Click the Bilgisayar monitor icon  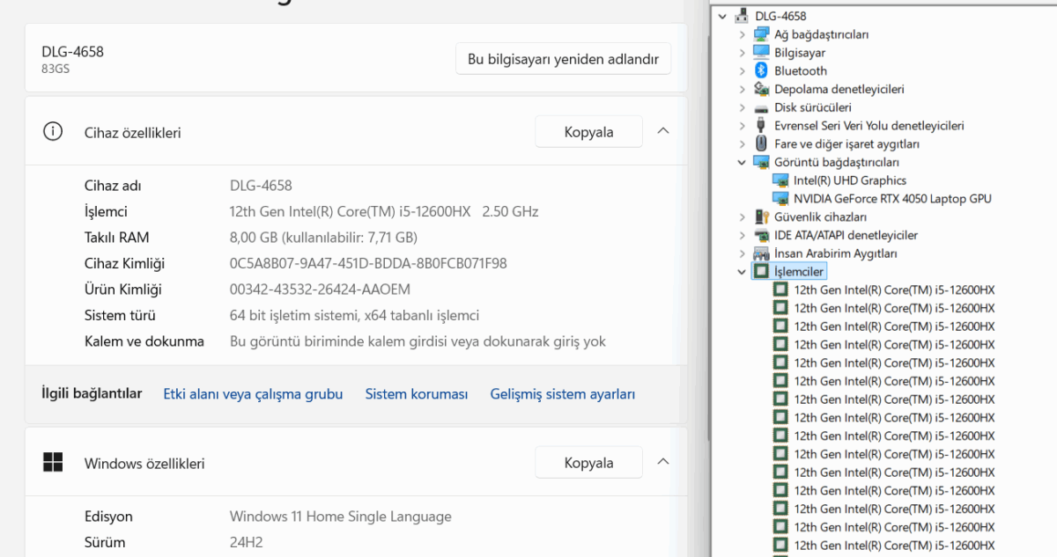tap(761, 53)
